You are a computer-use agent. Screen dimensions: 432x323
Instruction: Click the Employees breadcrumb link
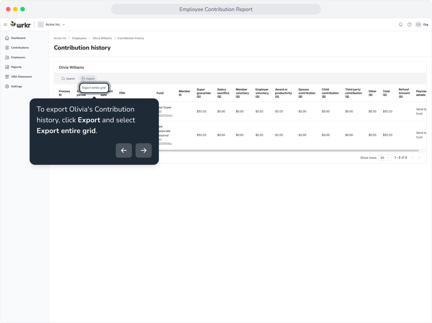tap(79, 38)
